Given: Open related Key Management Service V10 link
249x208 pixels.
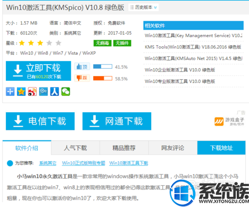Looking at the screenshot, I should (194, 36).
